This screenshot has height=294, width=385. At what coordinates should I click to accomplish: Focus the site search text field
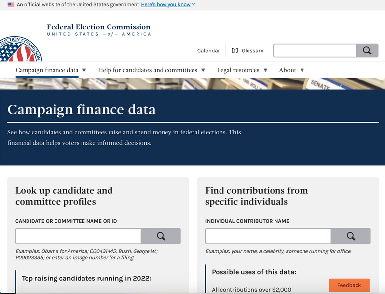314,51
